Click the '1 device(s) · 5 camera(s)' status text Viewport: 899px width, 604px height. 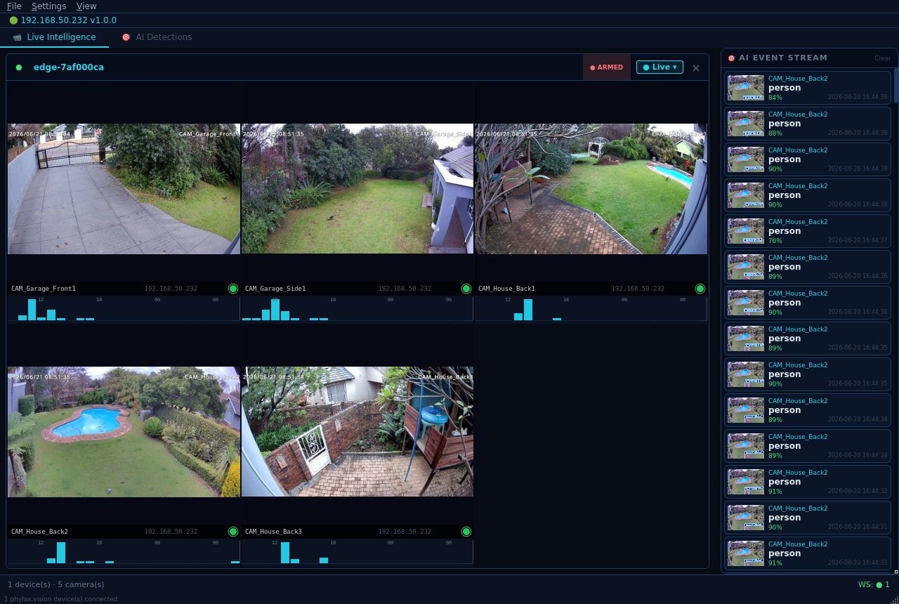(56, 584)
